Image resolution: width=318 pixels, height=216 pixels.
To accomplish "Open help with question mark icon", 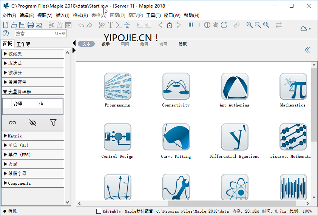I will [6, 34].
